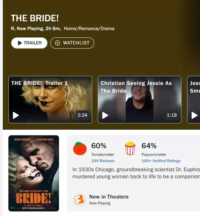The width and height of the screenshot is (200, 216).
Task: Click the plus circle icon in WATCHLIST
Action: 57,43
